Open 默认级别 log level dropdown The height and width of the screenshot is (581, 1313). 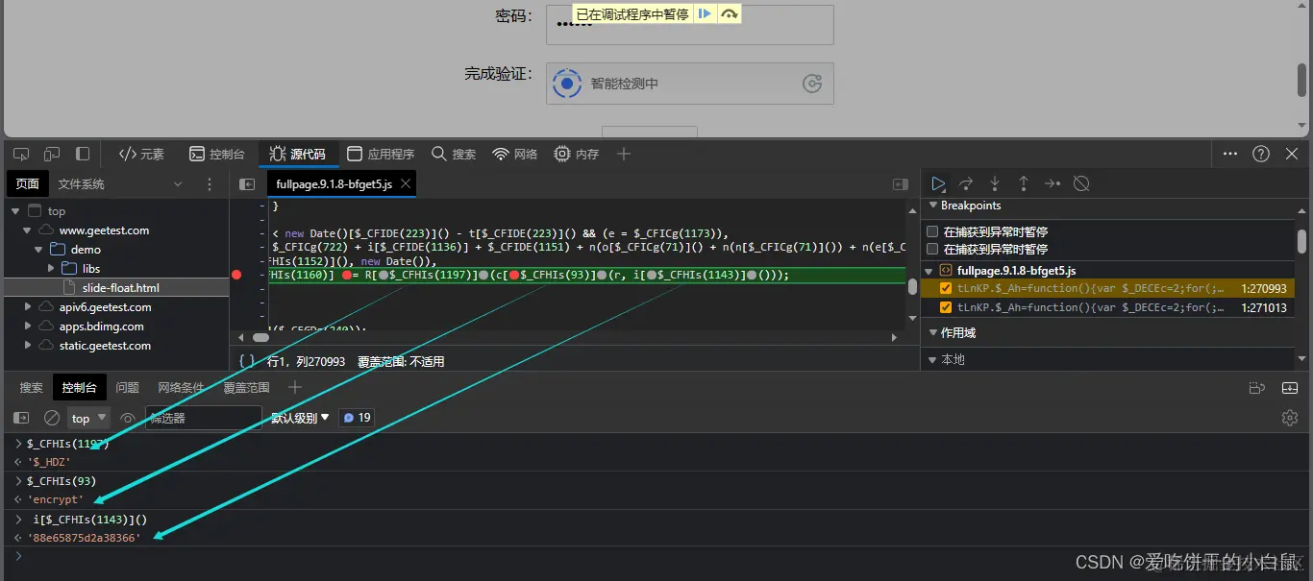[x=300, y=418]
